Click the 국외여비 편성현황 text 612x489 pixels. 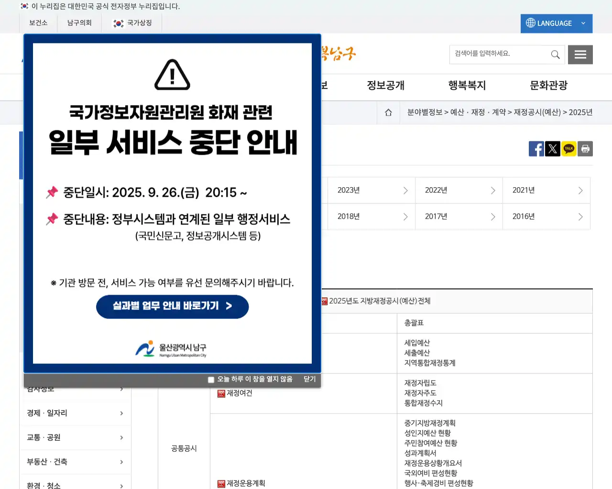pos(431,473)
